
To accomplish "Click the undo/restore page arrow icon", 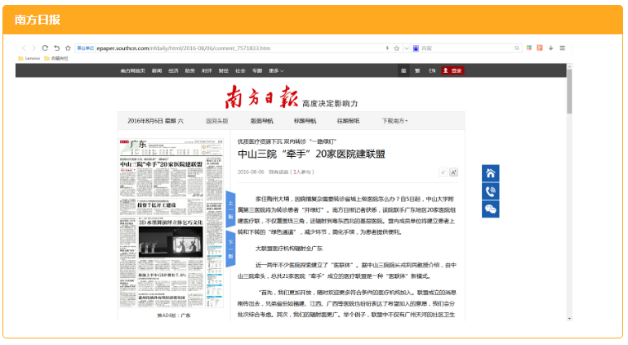I will click(x=56, y=48).
